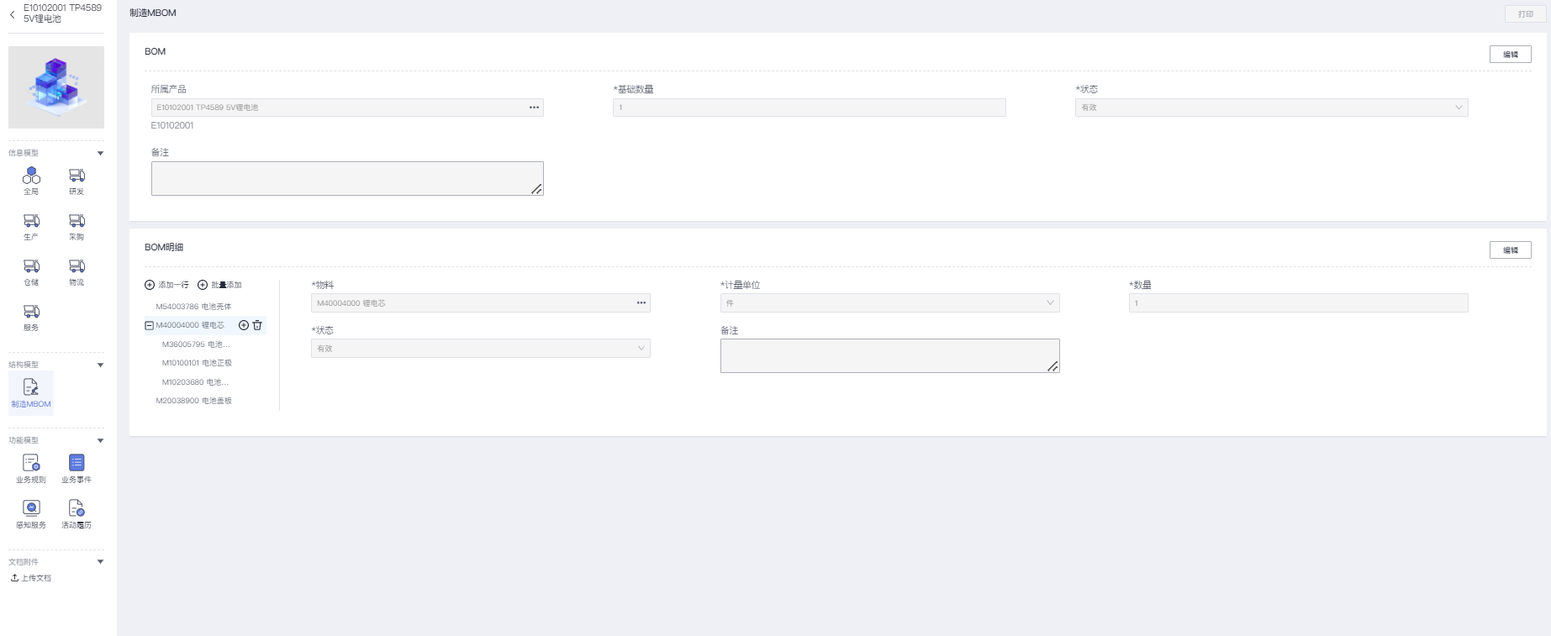Open the BOM 状态 dropdown

(x=1271, y=108)
